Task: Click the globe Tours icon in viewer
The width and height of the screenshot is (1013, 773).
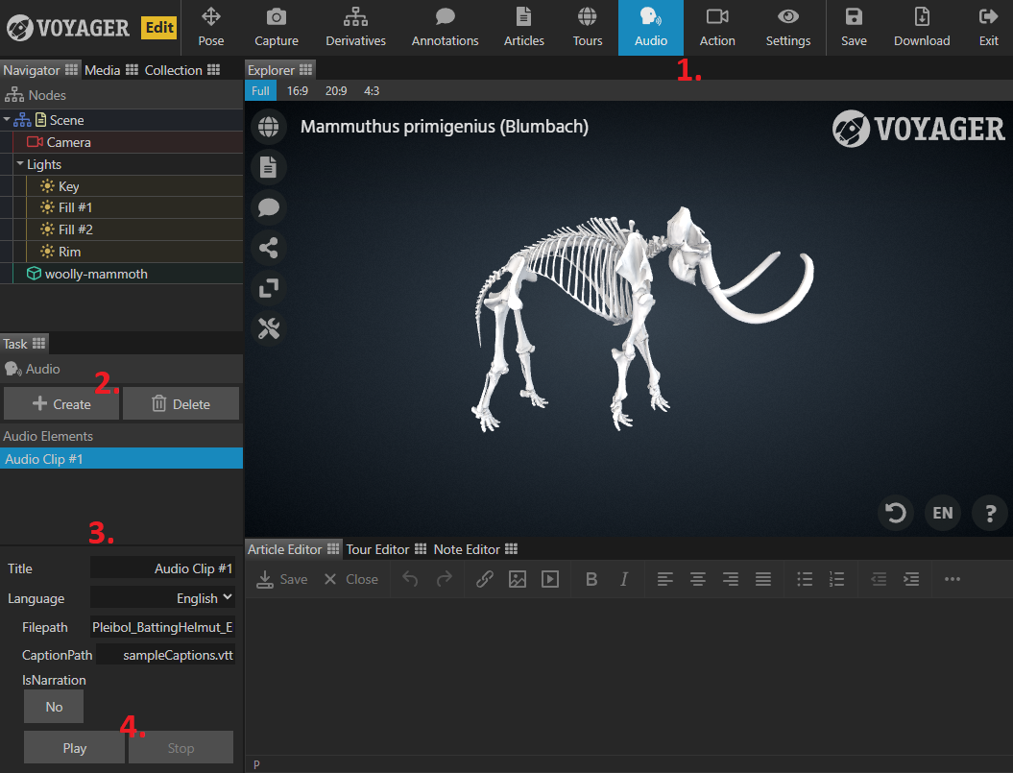Action: point(268,128)
